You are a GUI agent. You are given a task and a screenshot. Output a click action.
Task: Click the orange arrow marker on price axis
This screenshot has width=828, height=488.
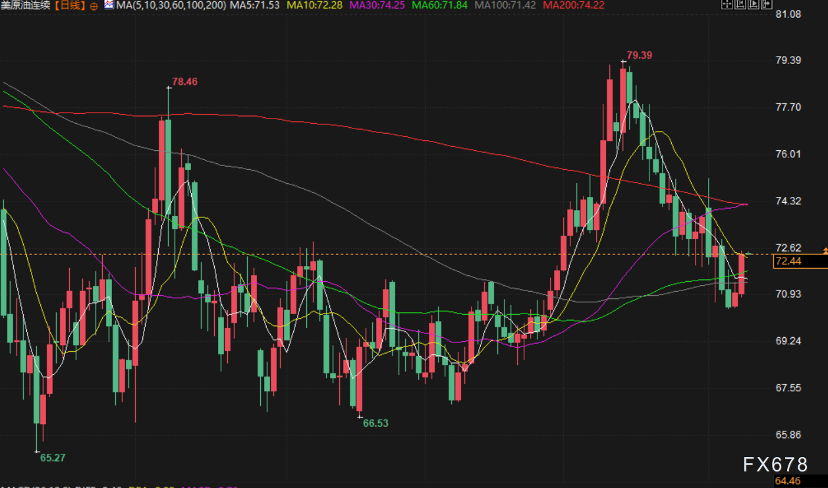point(824,251)
